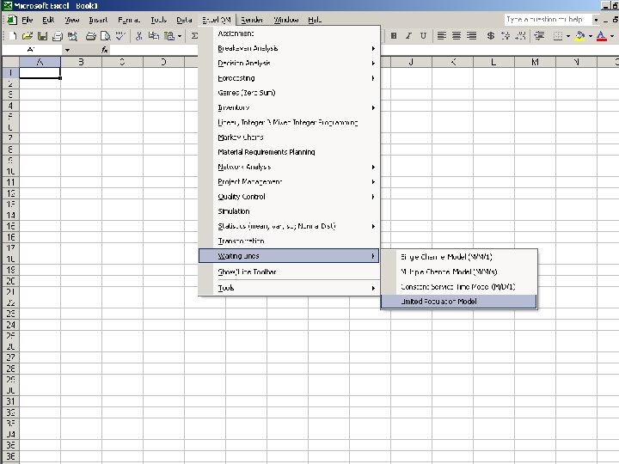Open the help question dropdown arrow
This screenshot has height=464, width=619.
596,19
